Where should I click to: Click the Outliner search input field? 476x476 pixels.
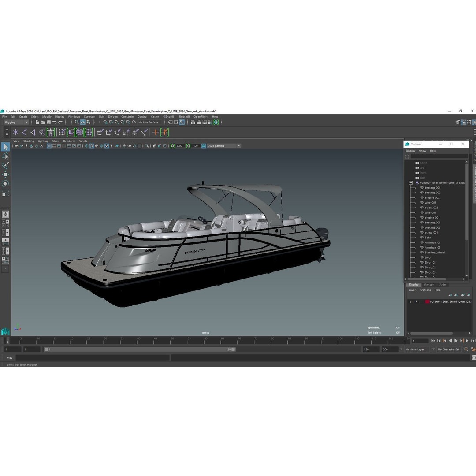click(x=439, y=156)
